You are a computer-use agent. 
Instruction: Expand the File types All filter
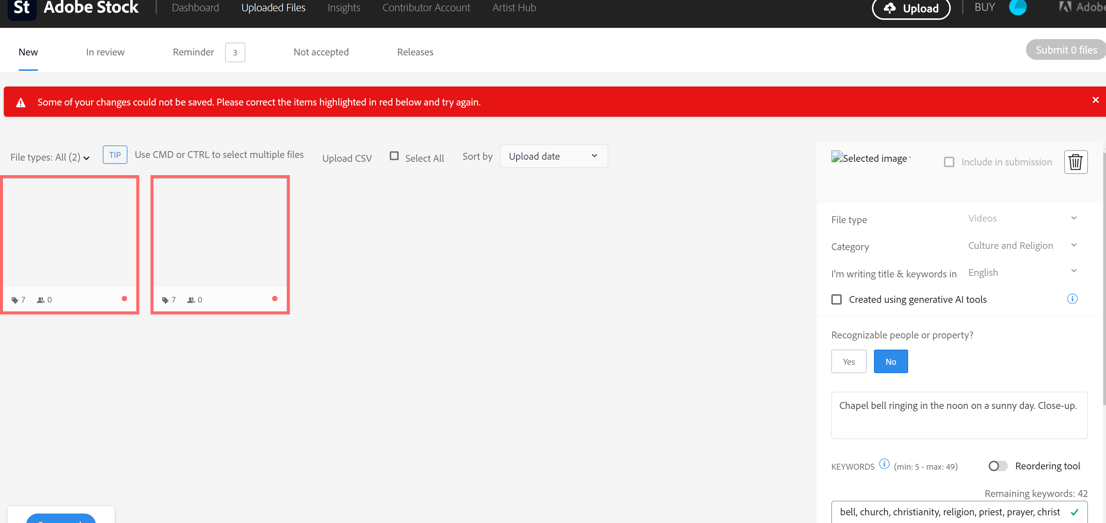[49, 157]
